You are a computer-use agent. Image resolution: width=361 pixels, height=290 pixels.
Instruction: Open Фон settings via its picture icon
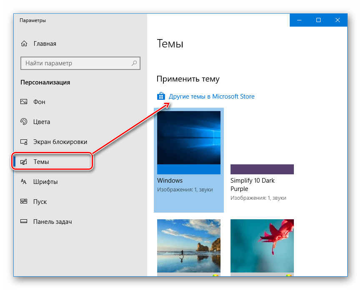click(24, 102)
